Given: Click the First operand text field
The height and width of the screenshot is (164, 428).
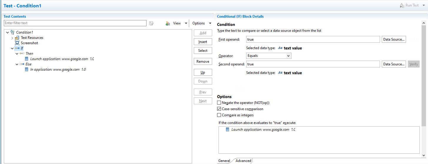Looking at the screenshot, I should coord(313,39).
